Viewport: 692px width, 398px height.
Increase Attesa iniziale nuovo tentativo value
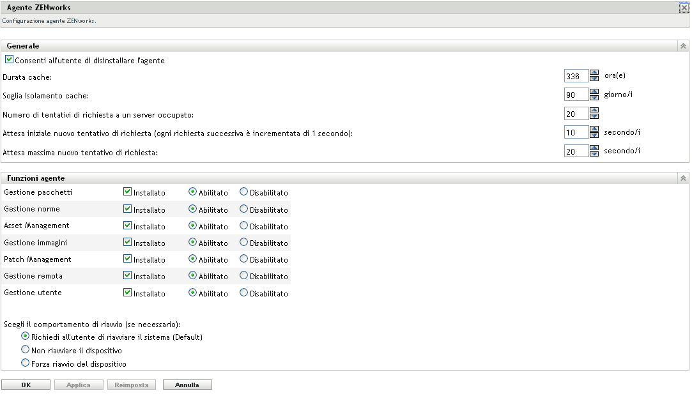(594, 129)
